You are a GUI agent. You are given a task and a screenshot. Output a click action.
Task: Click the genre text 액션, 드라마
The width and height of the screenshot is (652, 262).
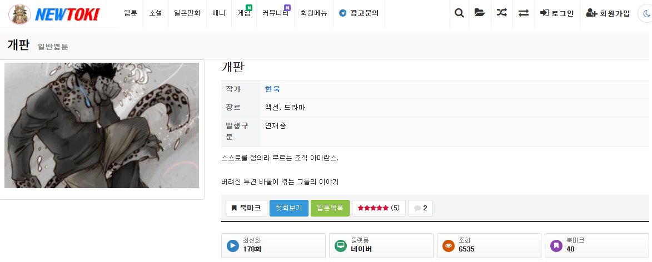pyautogui.click(x=285, y=108)
